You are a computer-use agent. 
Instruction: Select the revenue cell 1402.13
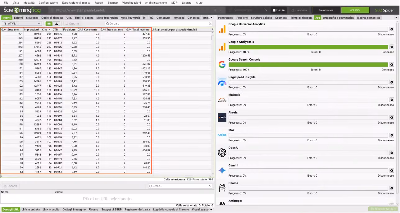point(138,68)
